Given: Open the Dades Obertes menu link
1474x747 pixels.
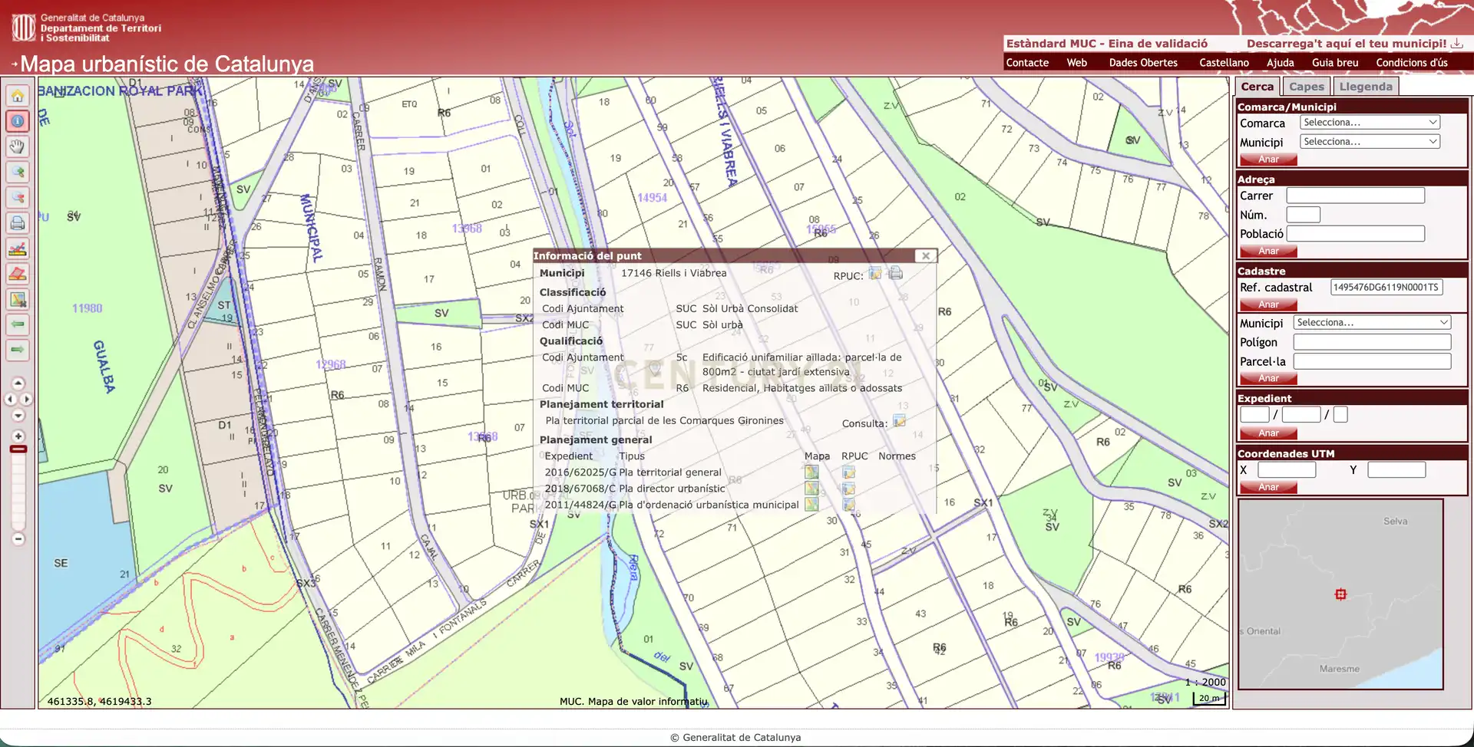Looking at the screenshot, I should (1143, 63).
